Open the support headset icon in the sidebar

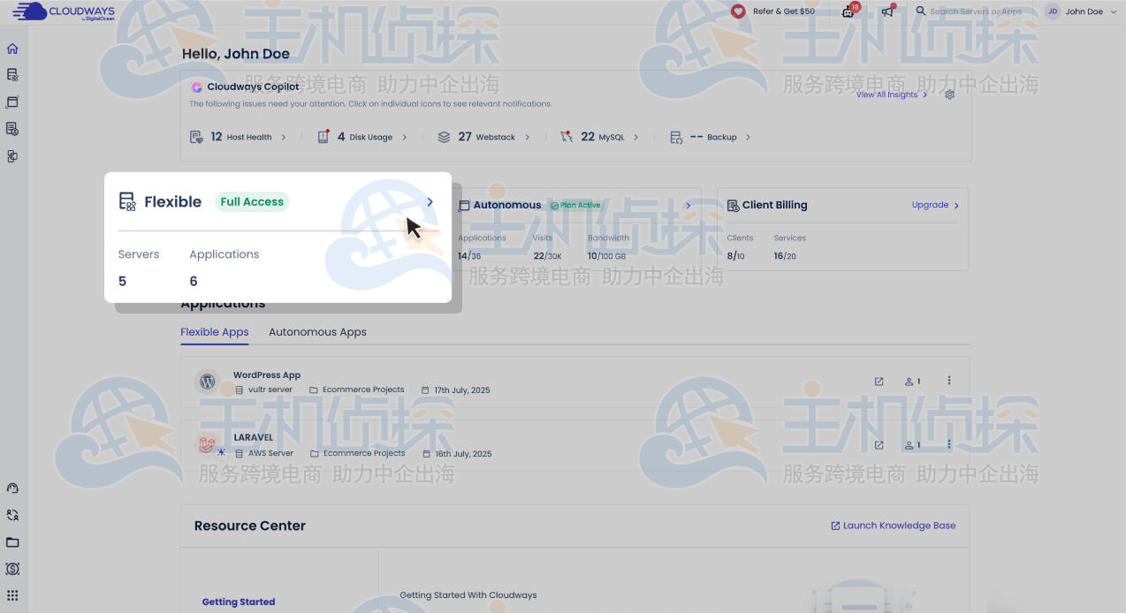pyautogui.click(x=12, y=488)
